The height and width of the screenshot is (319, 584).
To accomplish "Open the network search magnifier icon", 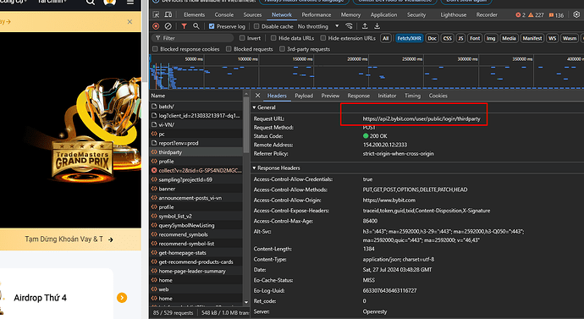I will point(196,26).
